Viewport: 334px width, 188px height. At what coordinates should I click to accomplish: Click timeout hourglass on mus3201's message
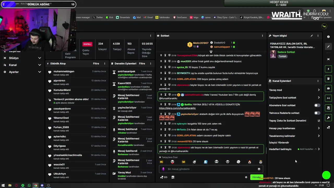coord(165,61)
